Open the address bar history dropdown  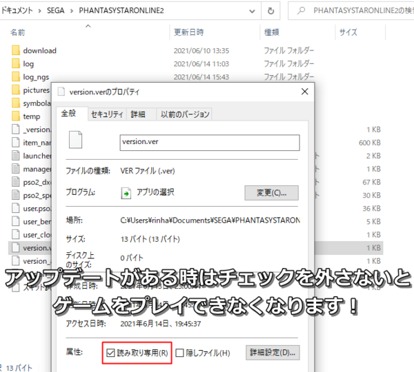pos(252,11)
